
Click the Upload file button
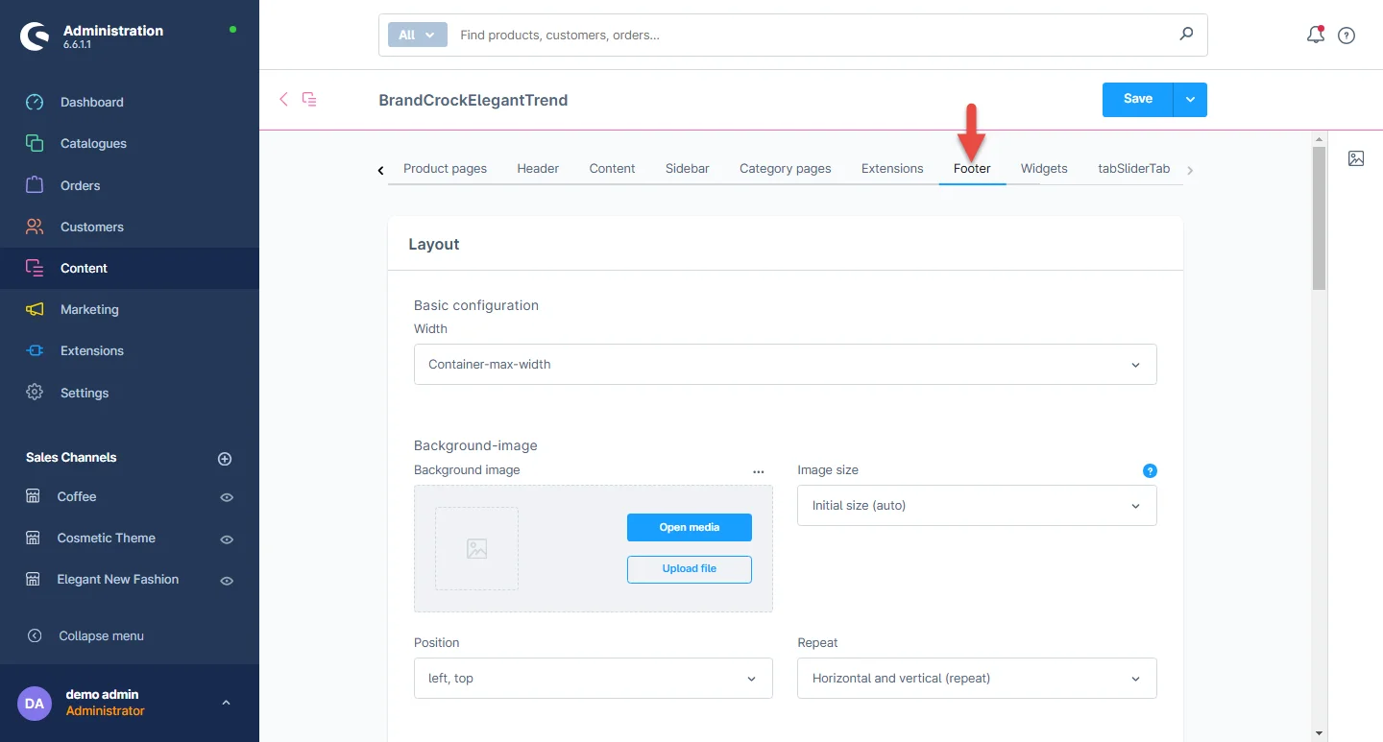click(689, 568)
